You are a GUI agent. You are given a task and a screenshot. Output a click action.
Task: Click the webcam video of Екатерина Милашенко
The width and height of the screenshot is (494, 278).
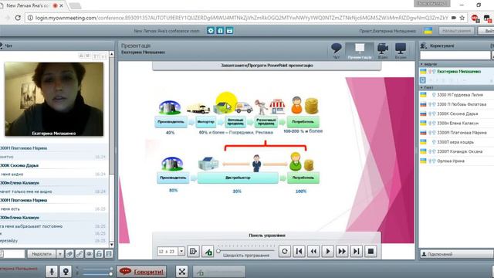coord(54,99)
